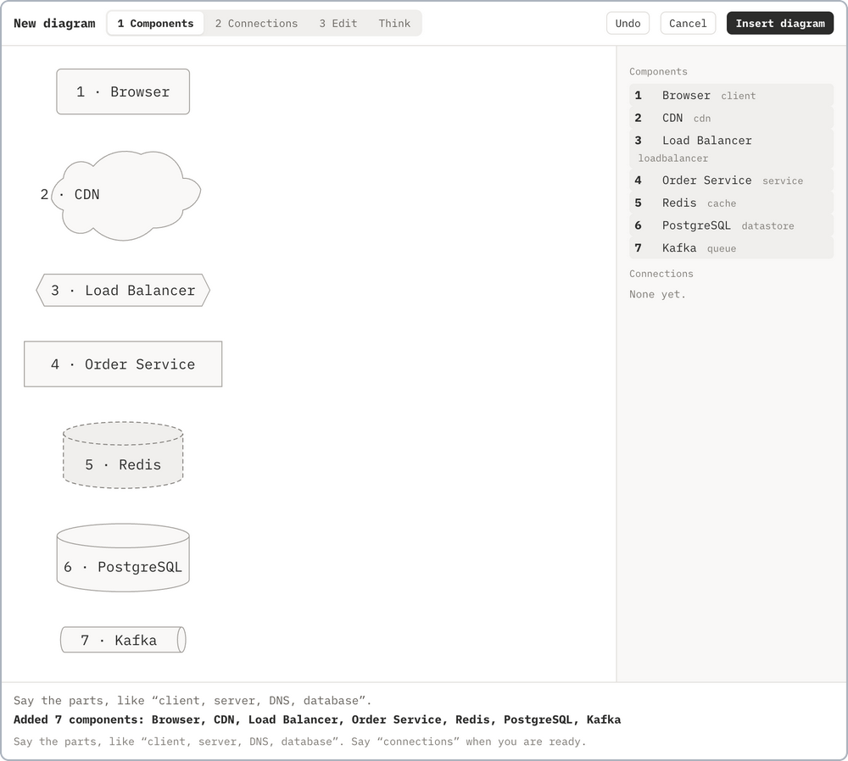Click the 'service' type label

point(783,181)
